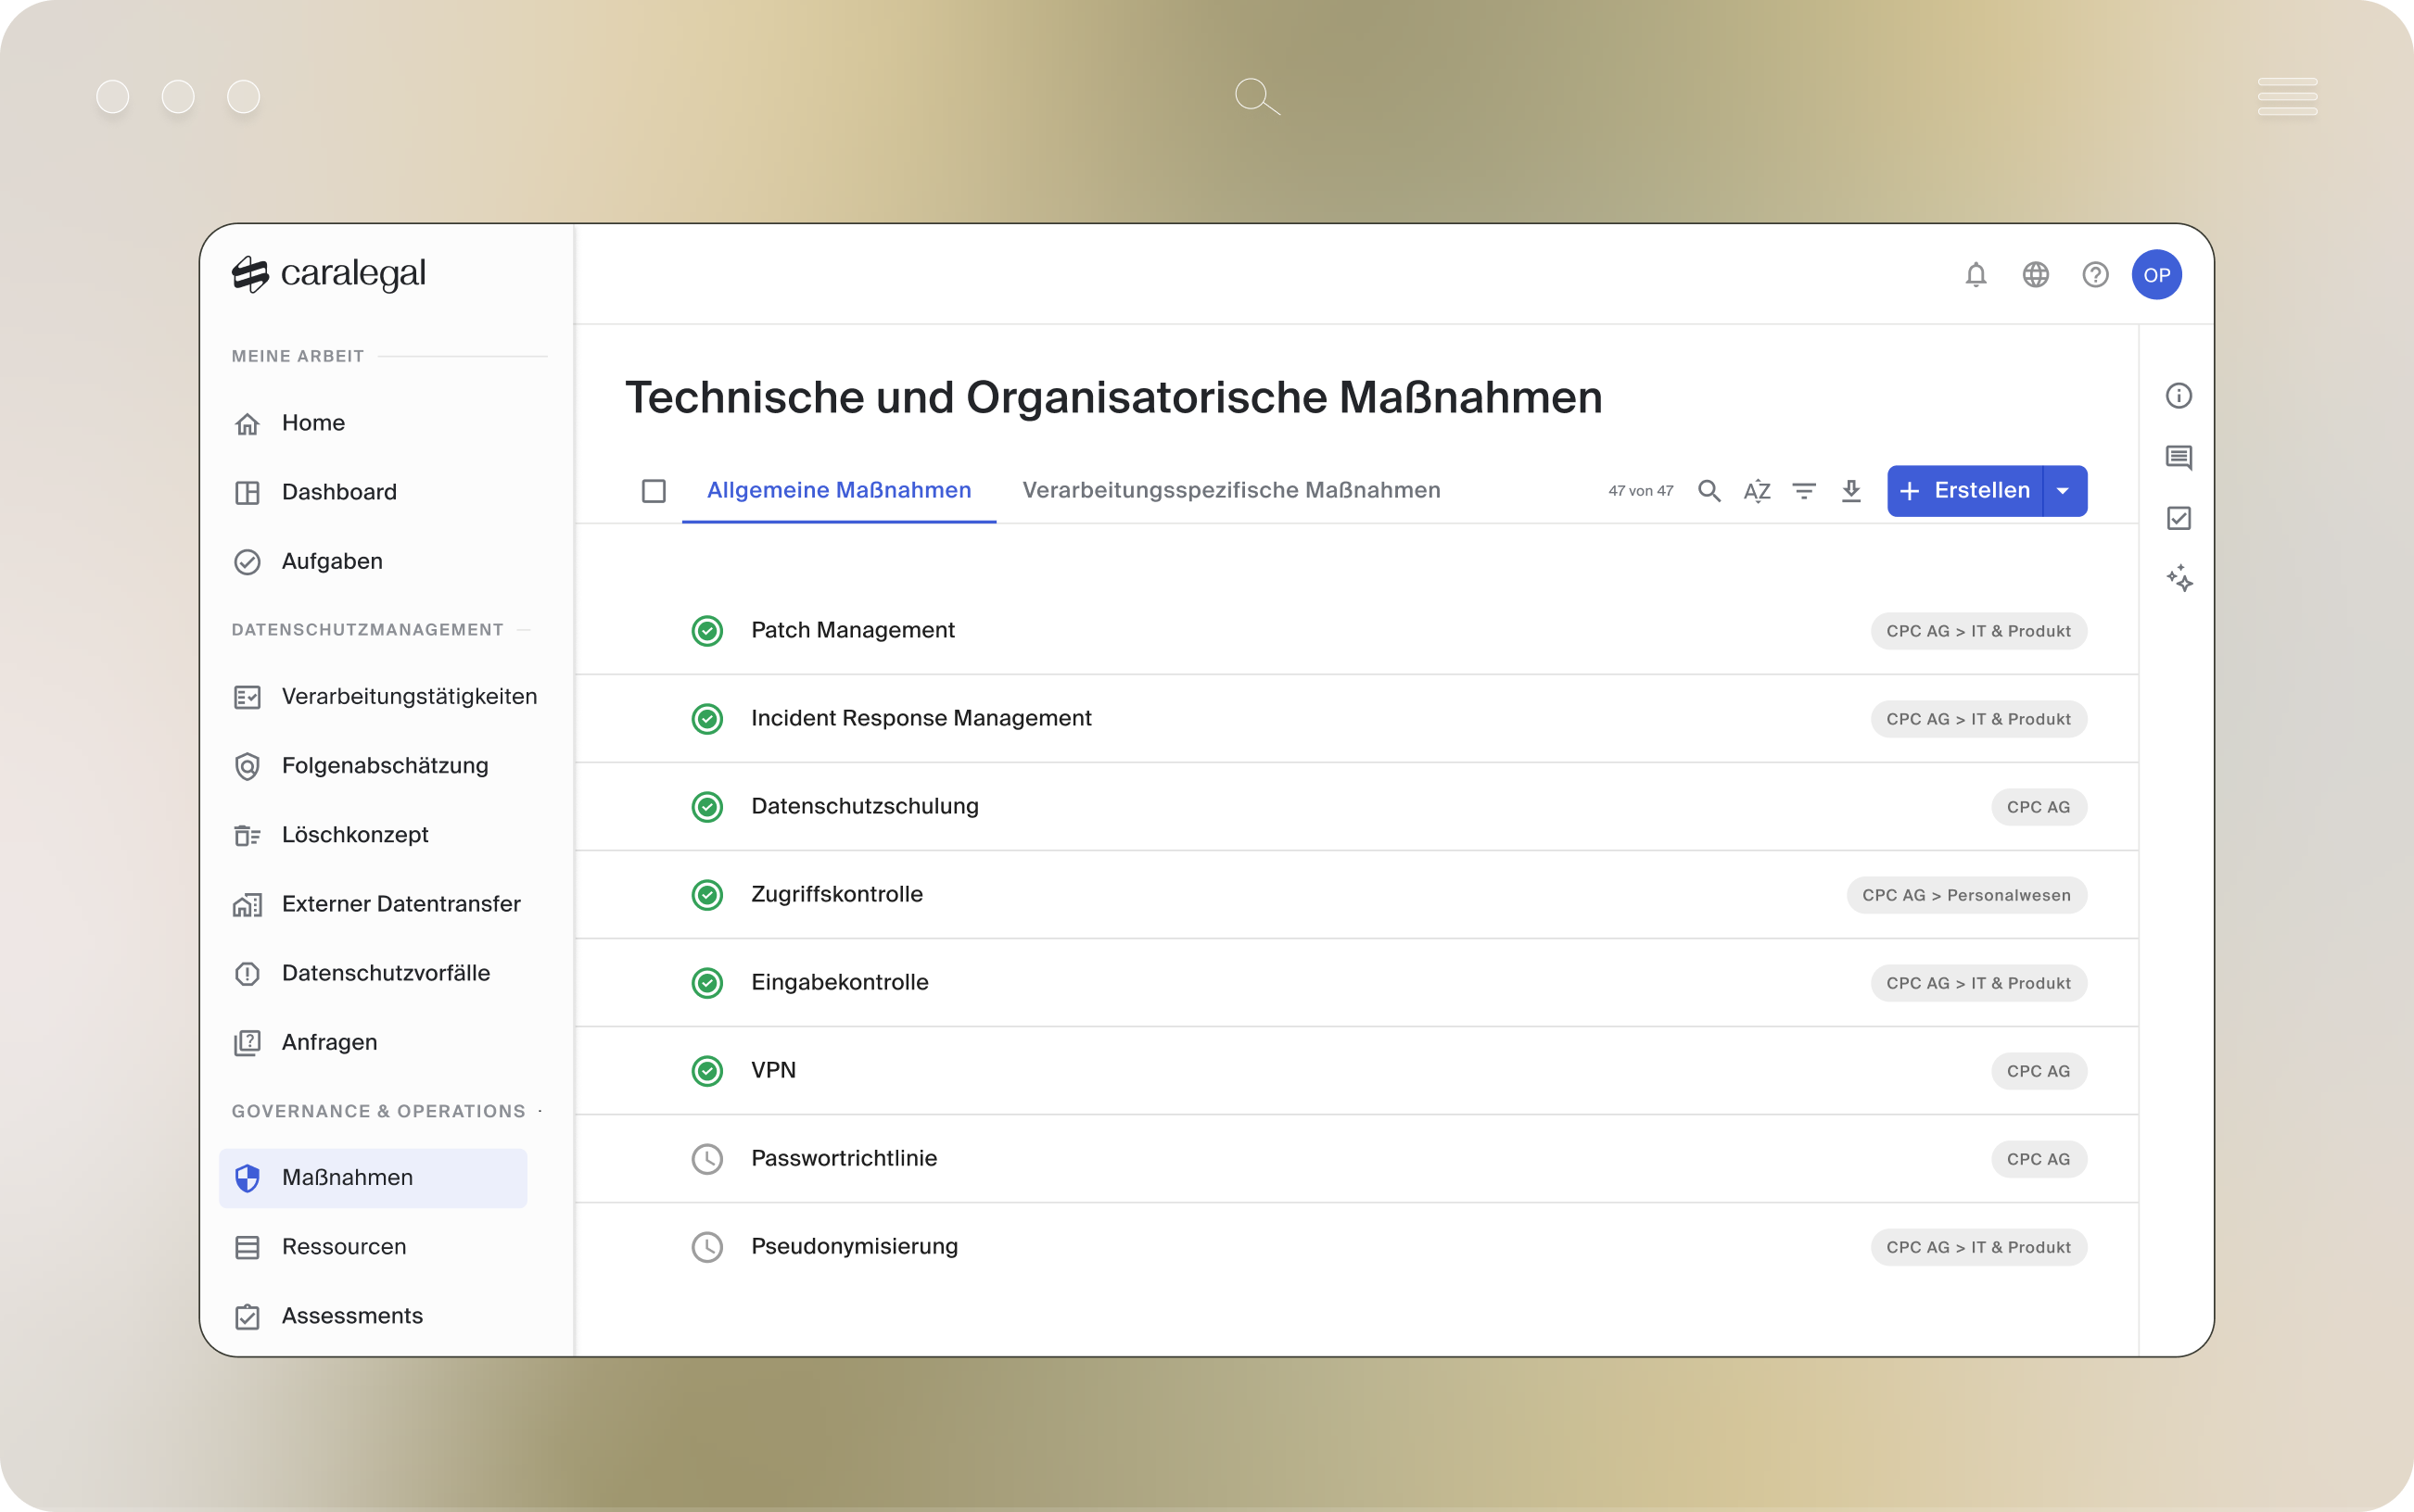Select the alphabetical sort icon
2414x1512 pixels.
[1757, 491]
